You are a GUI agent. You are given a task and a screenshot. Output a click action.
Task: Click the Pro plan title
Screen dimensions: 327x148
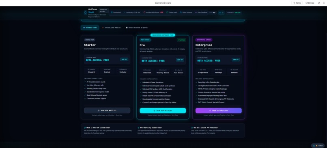(x=142, y=45)
